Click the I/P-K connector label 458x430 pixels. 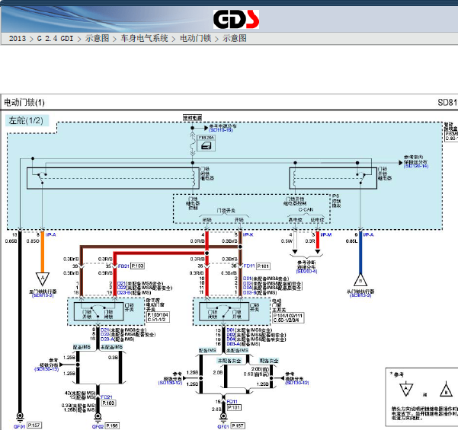pyautogui.click(x=248, y=234)
